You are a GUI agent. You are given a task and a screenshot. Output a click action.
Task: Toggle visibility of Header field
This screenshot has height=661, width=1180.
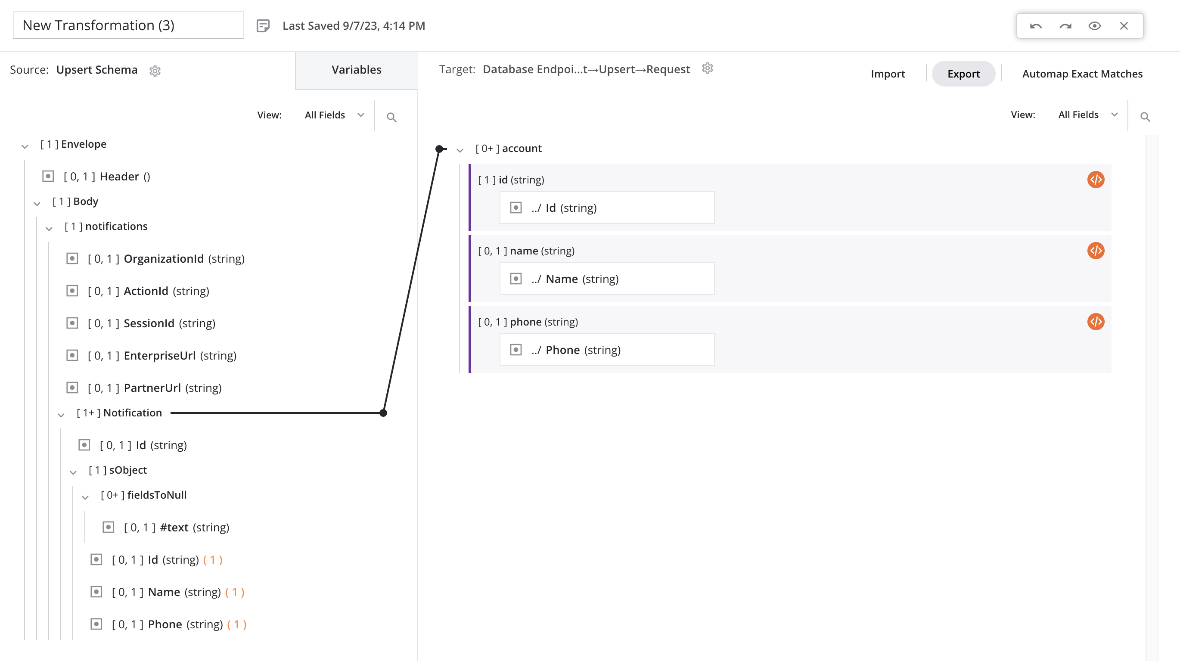point(47,176)
